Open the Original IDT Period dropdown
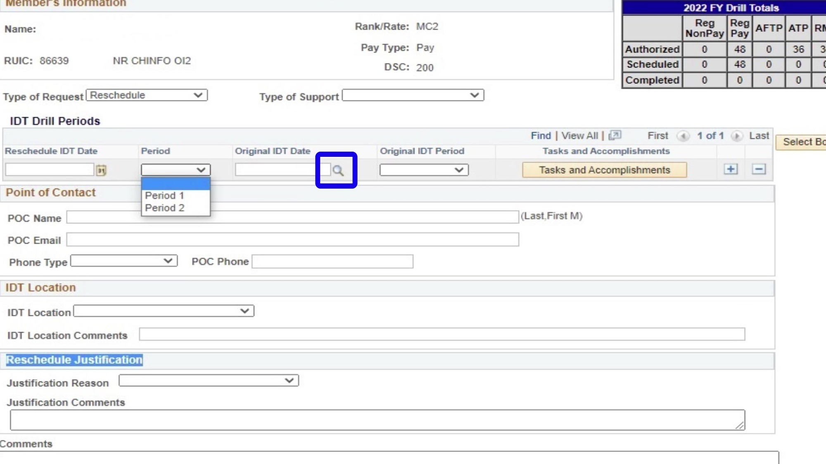This screenshot has height=464, width=826. coord(424,170)
